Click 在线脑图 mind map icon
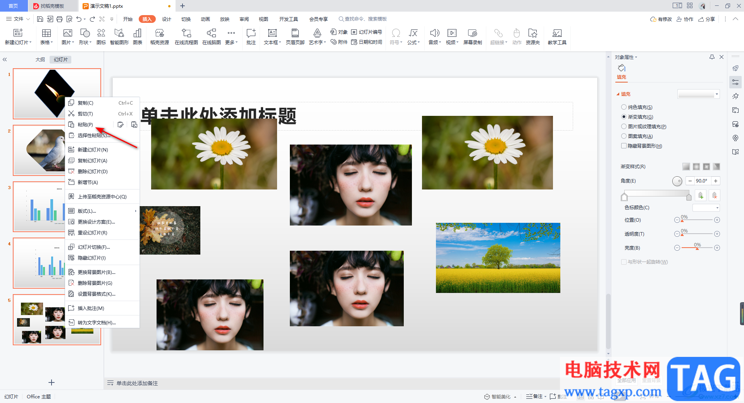 (212, 36)
